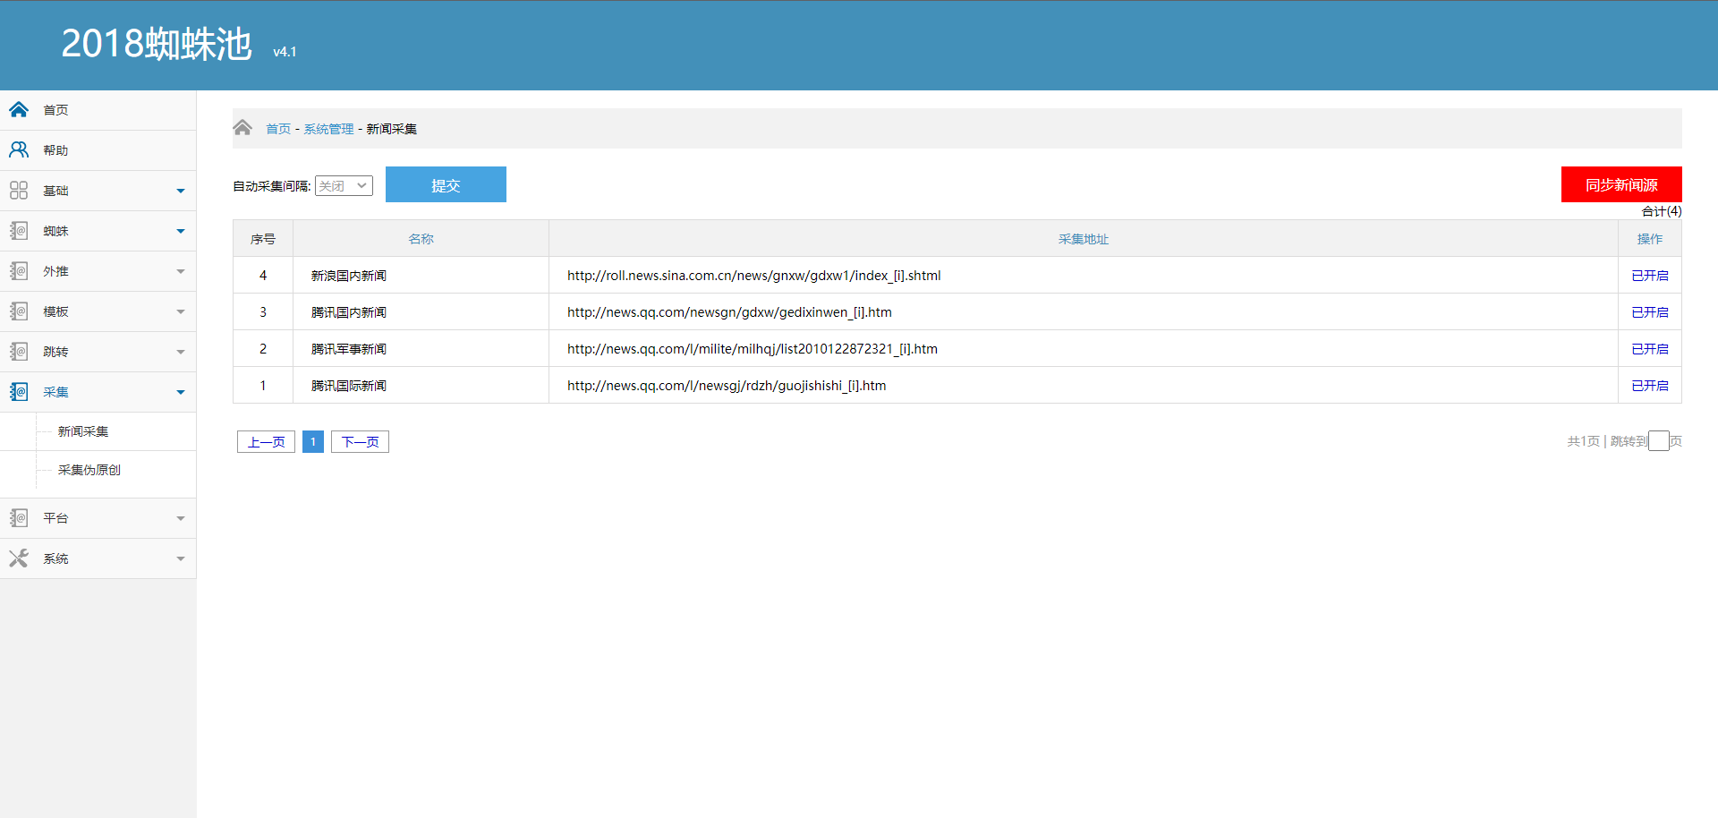Click the blue 提交 button
1718x818 pixels.
(446, 184)
